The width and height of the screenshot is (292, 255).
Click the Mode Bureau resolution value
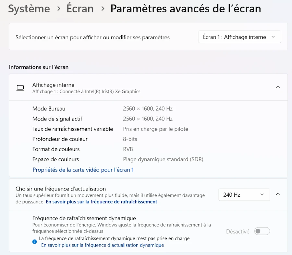tap(148, 109)
